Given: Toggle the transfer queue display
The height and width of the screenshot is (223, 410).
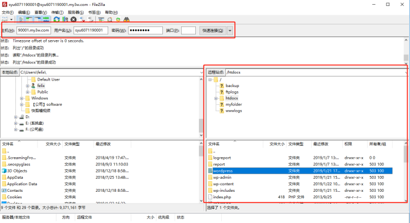Looking at the screenshot, I should tap(46, 19).
